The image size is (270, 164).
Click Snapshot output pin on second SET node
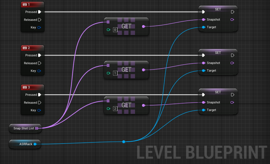pyautogui.click(x=232, y=63)
